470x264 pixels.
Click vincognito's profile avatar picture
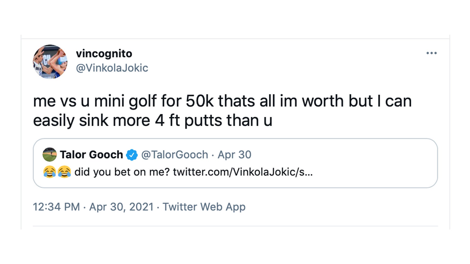50,62
